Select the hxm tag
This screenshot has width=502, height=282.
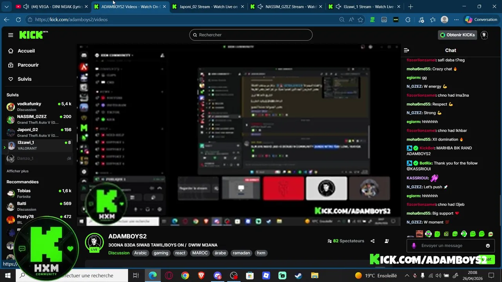point(261,253)
